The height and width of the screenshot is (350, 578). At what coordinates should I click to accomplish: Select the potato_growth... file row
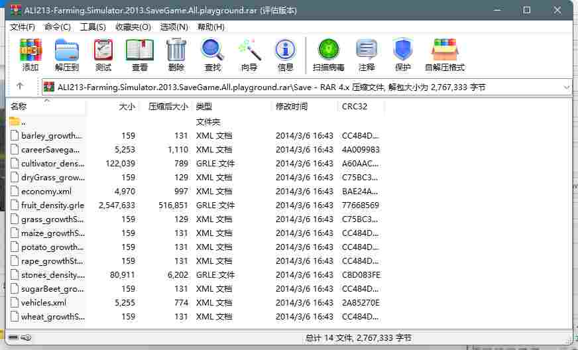pos(196,247)
